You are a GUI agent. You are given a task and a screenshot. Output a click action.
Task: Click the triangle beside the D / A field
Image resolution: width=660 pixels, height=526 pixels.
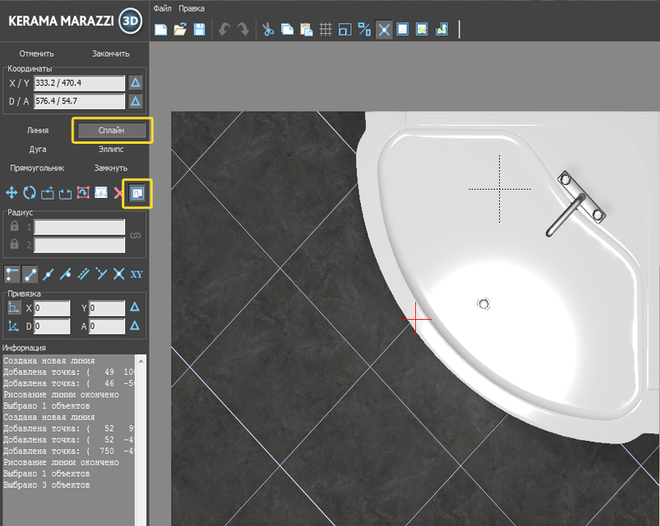[135, 101]
